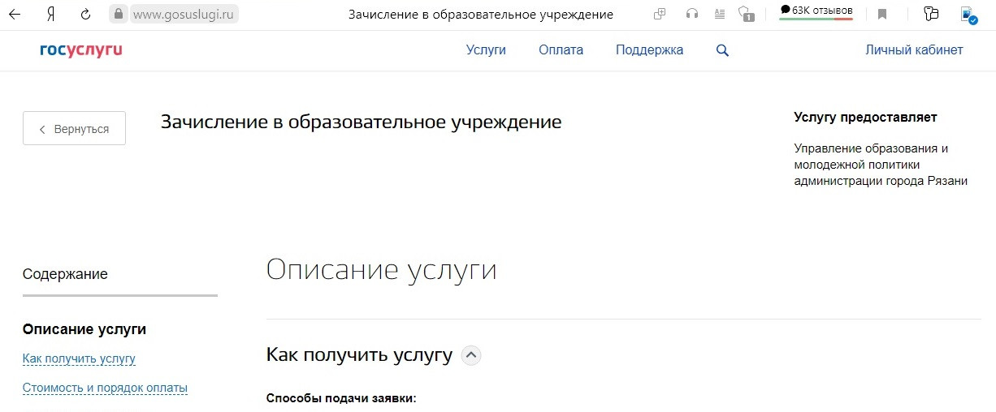The height and width of the screenshot is (412, 996).
Task: Click the padlock site security icon
Action: pyautogui.click(x=119, y=14)
